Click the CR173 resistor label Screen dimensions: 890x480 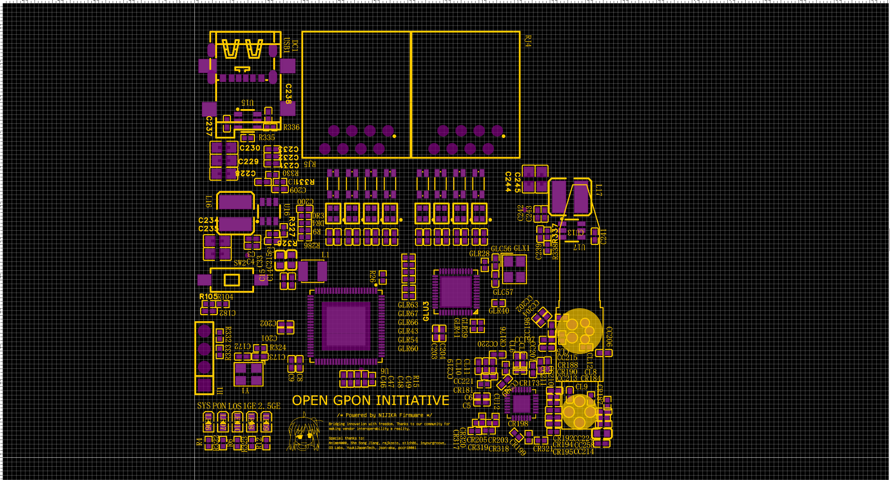529,383
